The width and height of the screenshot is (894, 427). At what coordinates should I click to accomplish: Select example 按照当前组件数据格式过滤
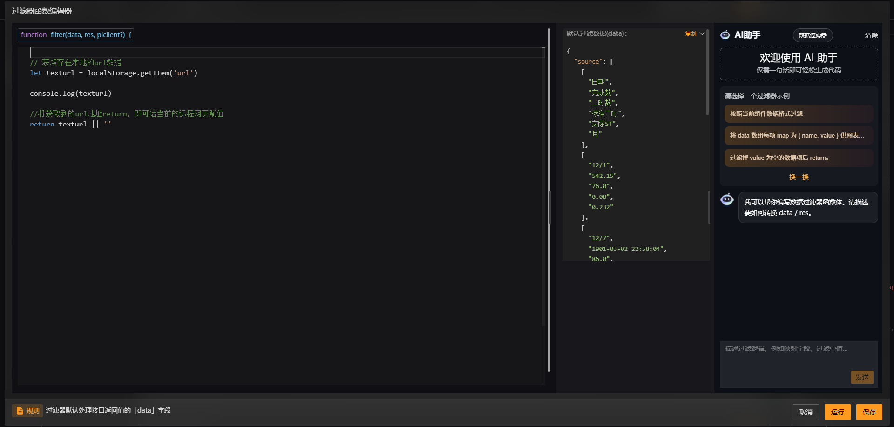coord(799,113)
